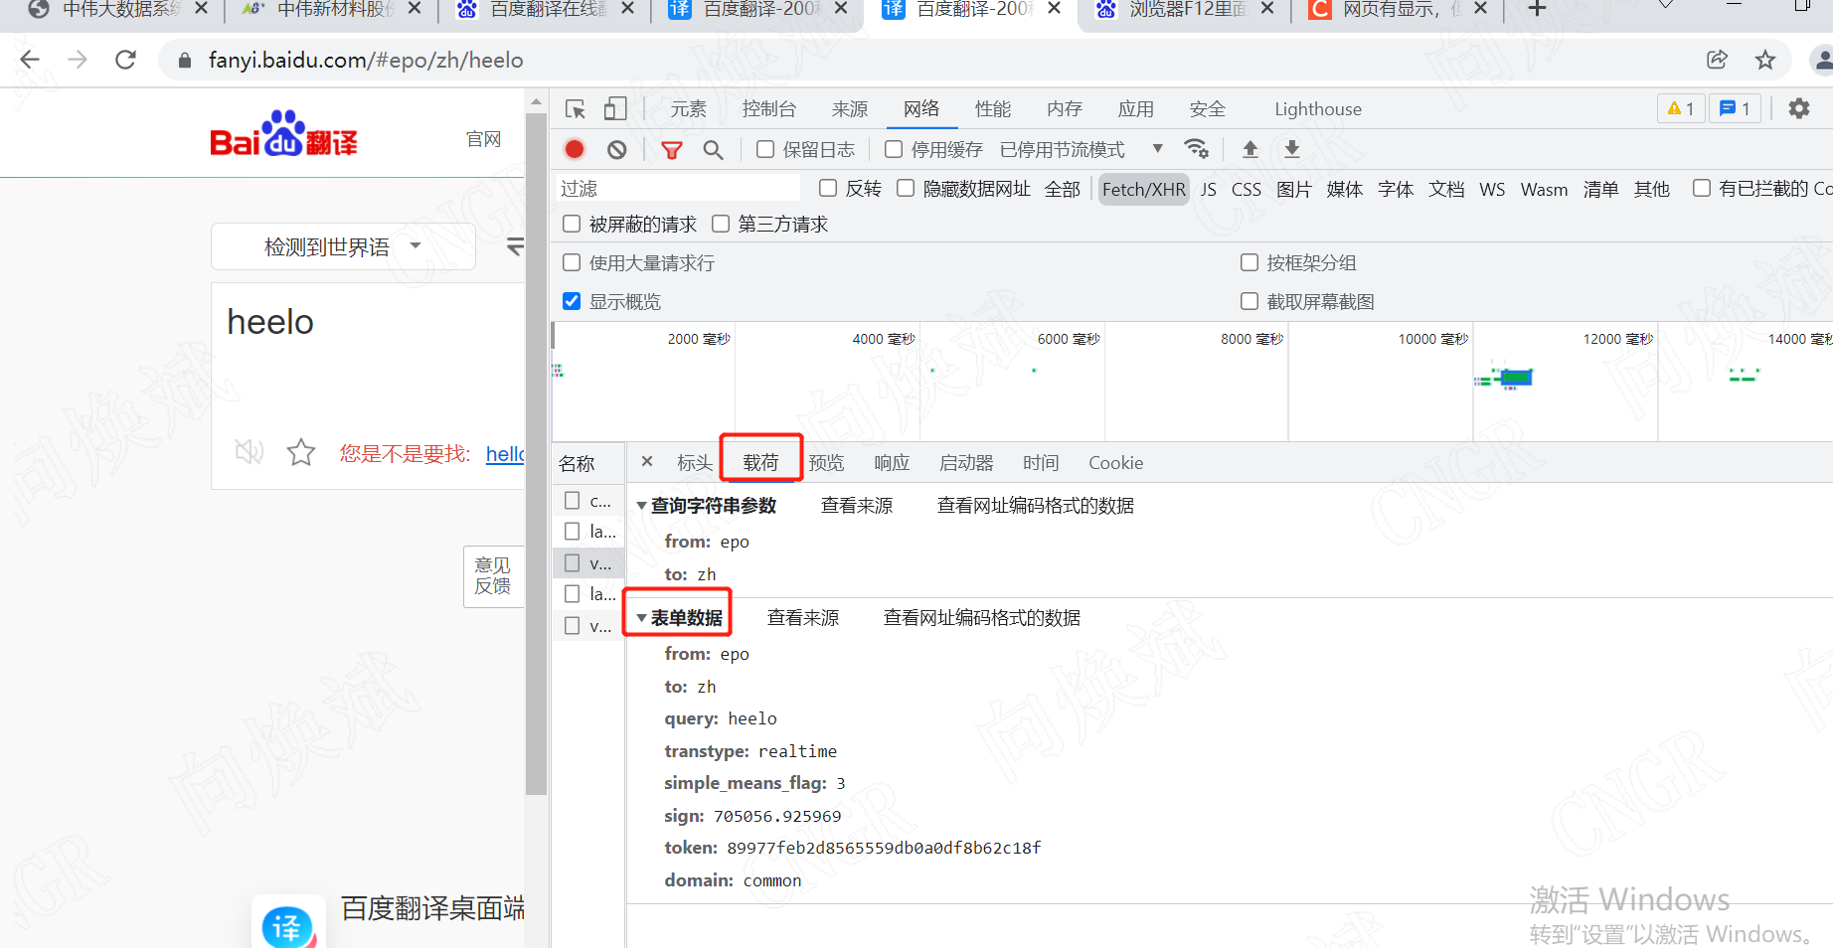Toggle the network filter funnel icon

tap(672, 150)
